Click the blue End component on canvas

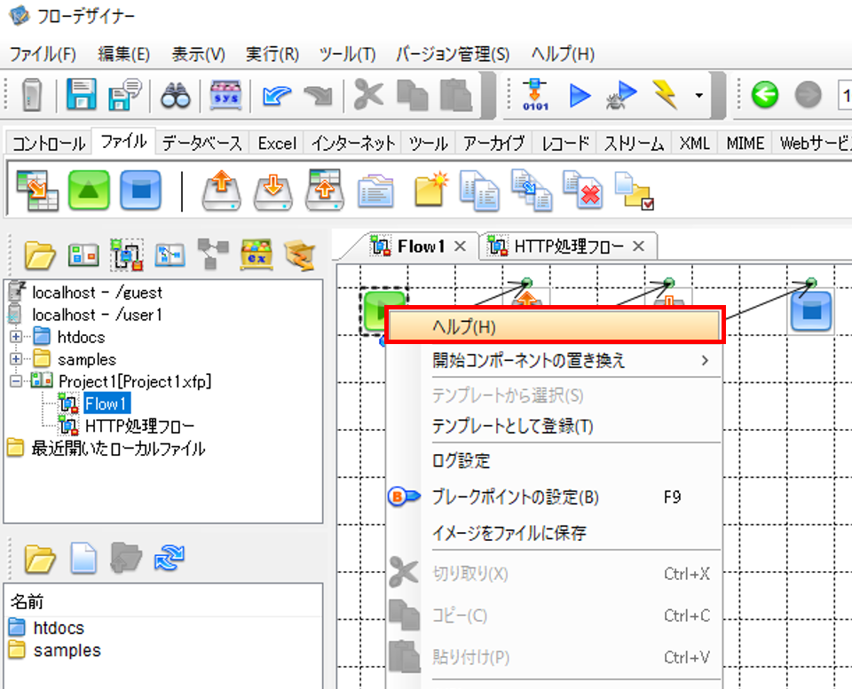pyautogui.click(x=811, y=310)
